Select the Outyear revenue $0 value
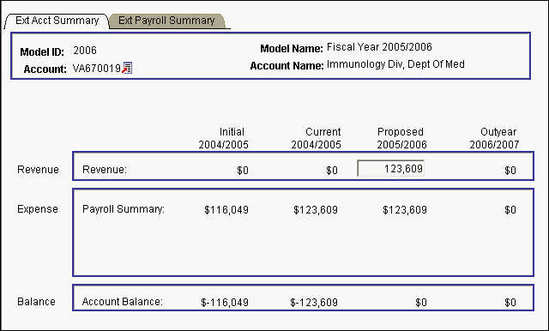 tap(510, 171)
